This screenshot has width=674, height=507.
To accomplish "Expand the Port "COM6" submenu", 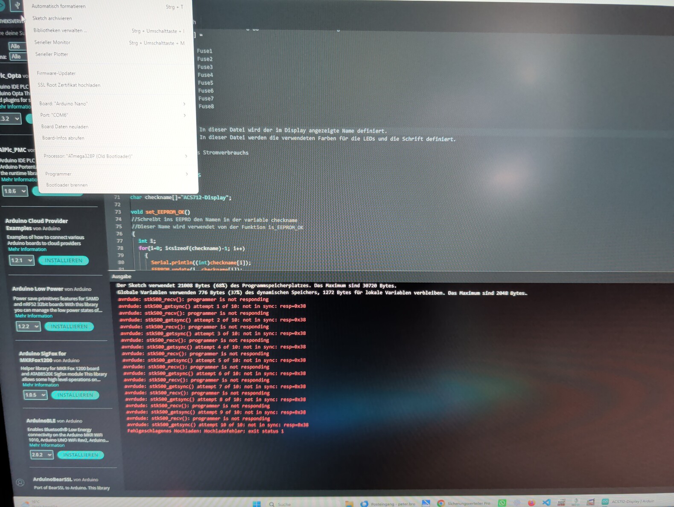I will coord(114,115).
